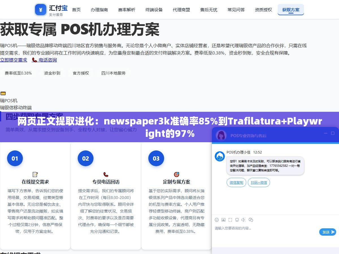Click the rating flower icon in chat
The image size is (339, 254).
[x=237, y=220]
